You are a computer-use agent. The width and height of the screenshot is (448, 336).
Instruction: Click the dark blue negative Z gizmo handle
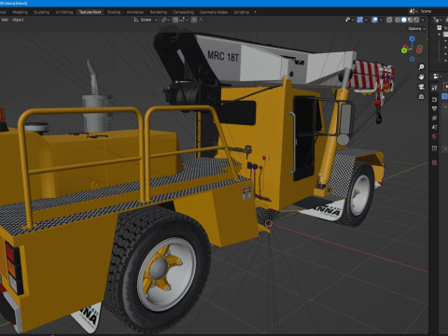[x=413, y=59]
